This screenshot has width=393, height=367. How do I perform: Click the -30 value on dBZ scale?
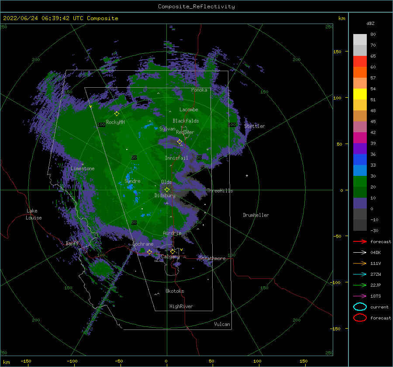coord(374,231)
